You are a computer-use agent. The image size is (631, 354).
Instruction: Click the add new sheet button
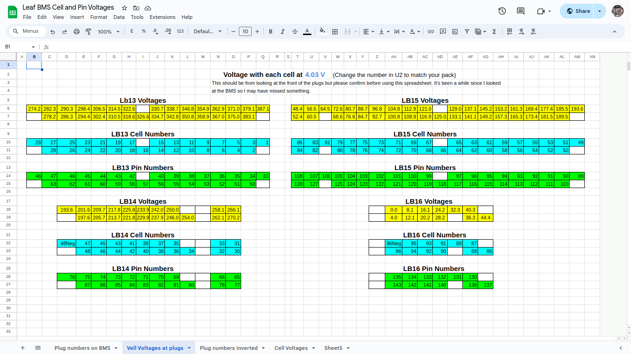pos(23,348)
